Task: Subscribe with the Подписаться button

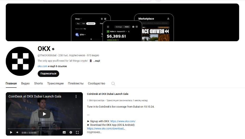Action: click(x=48, y=73)
